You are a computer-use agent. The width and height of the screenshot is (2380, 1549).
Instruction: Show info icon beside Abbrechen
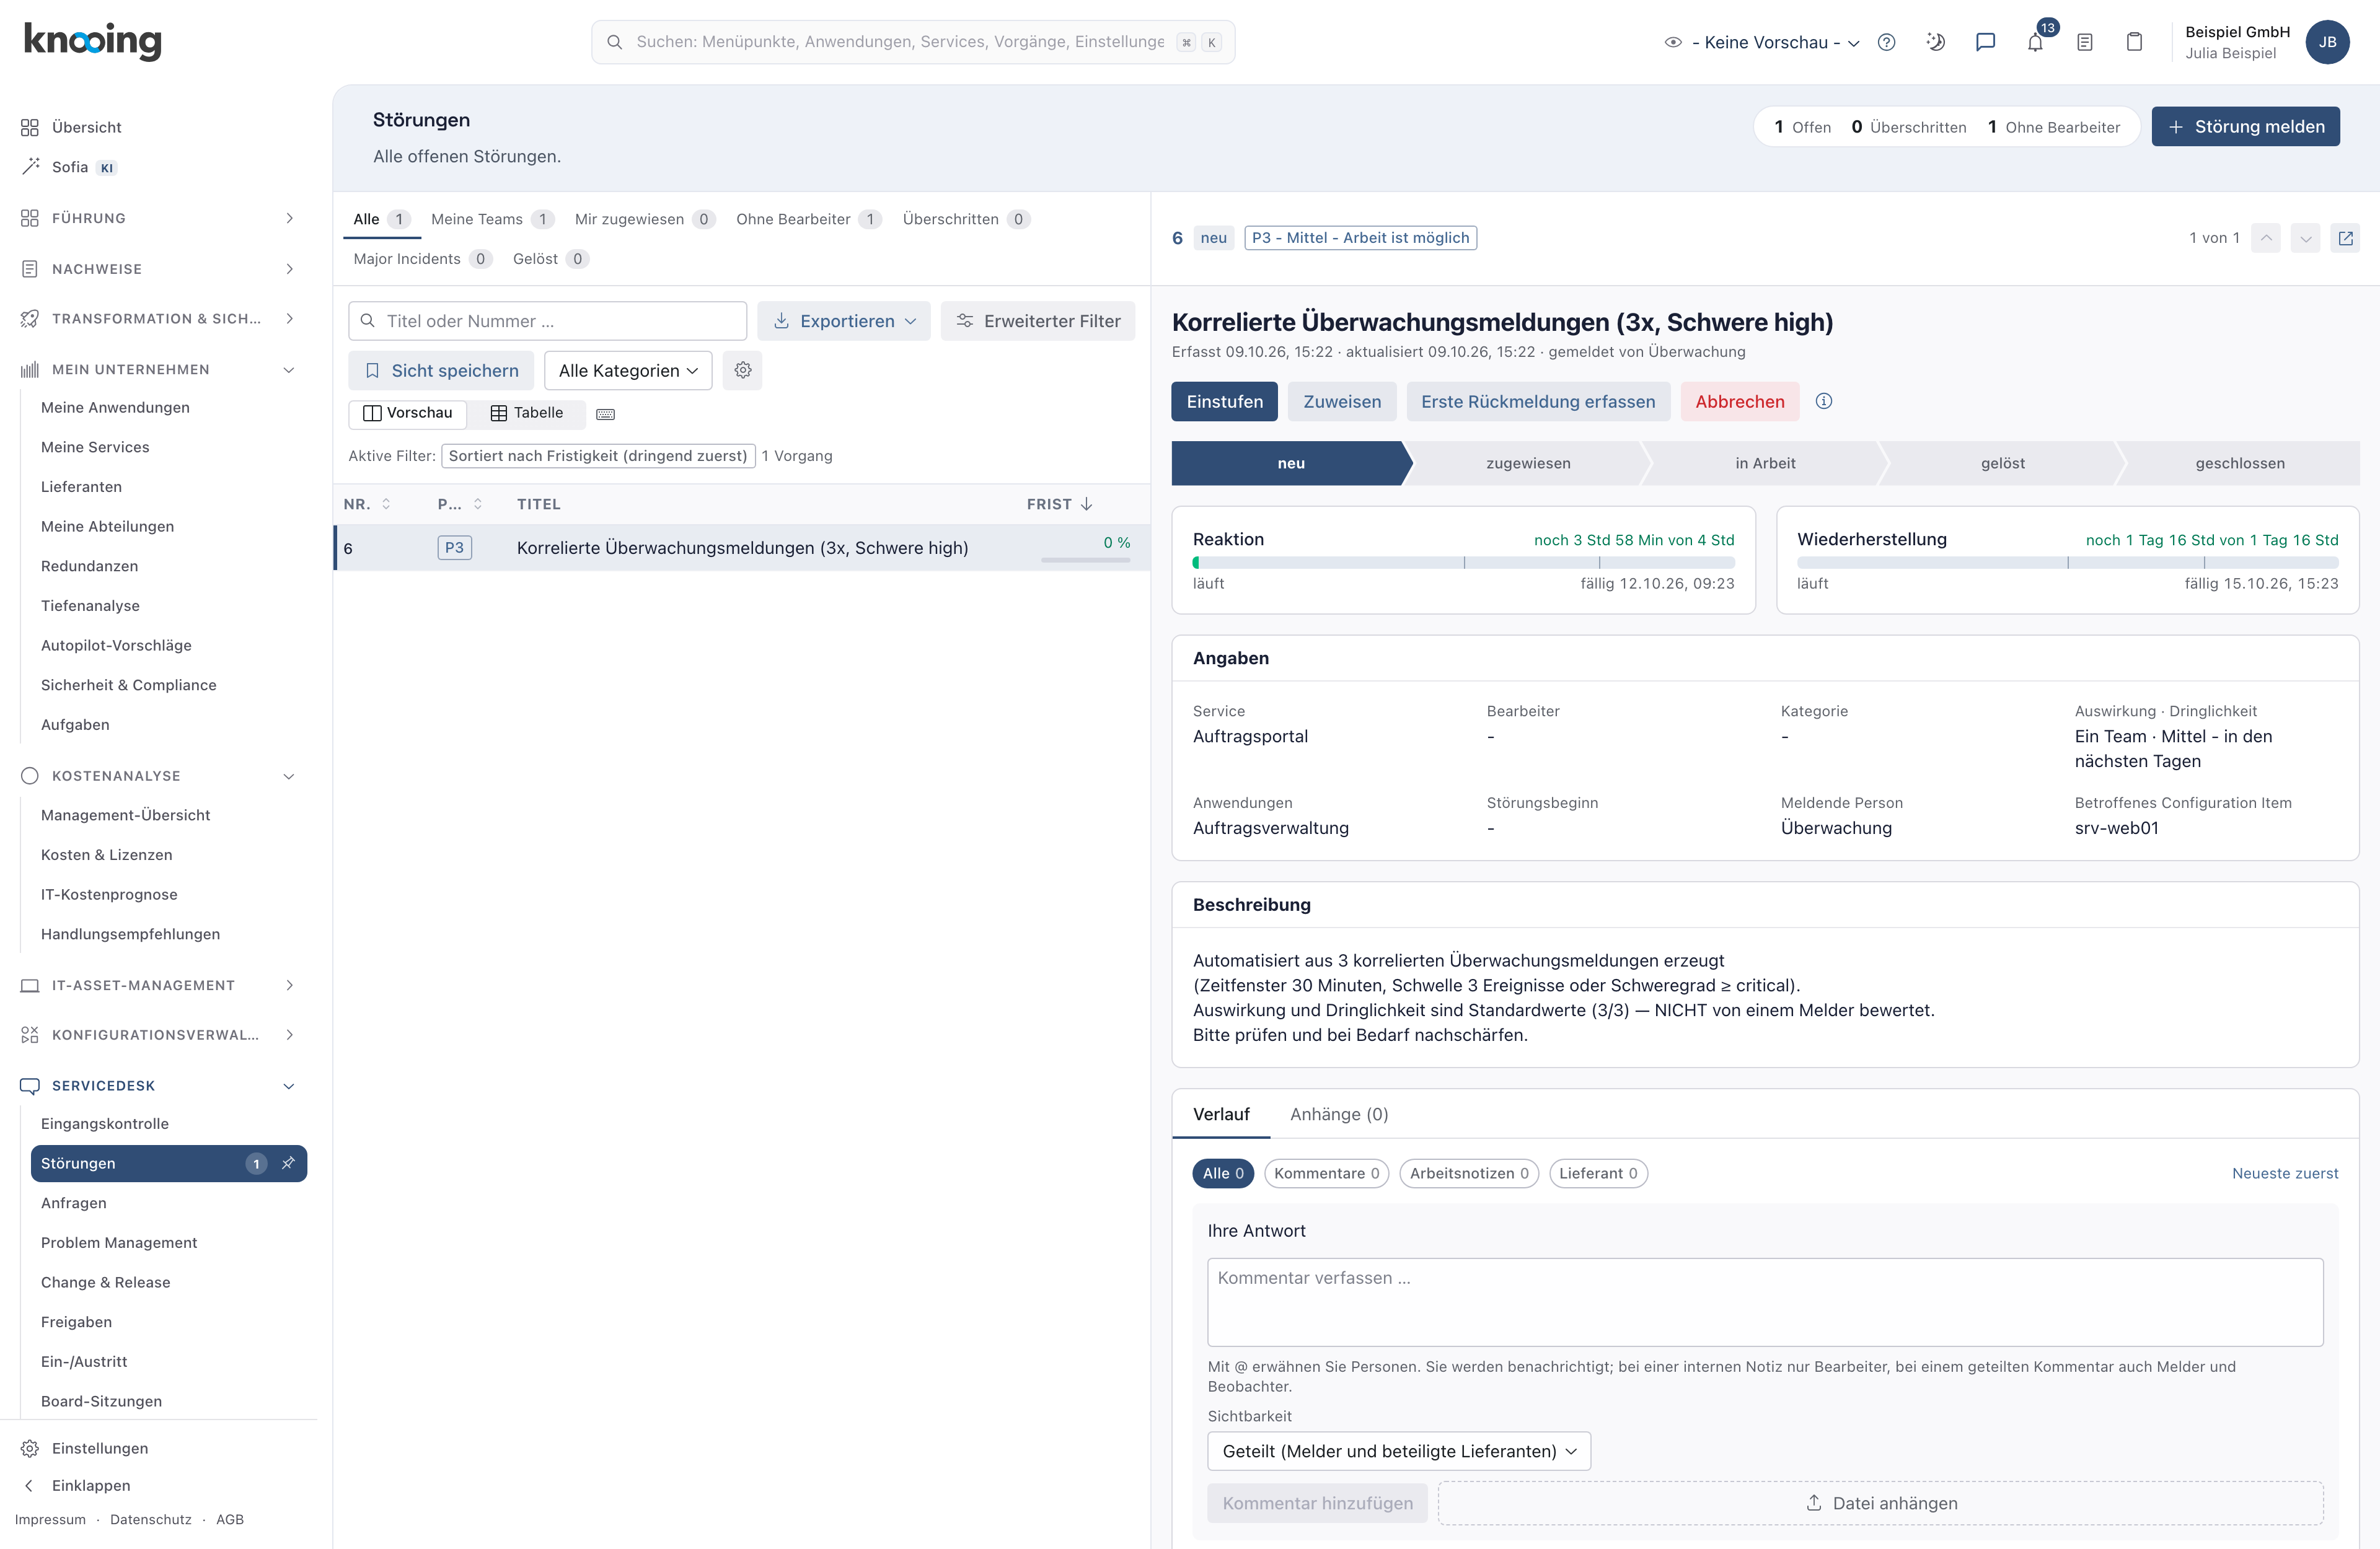(1824, 401)
